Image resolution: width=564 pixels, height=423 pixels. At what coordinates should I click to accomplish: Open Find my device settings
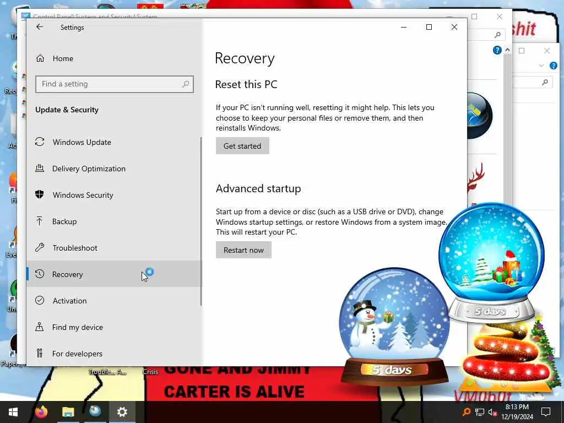click(113, 327)
